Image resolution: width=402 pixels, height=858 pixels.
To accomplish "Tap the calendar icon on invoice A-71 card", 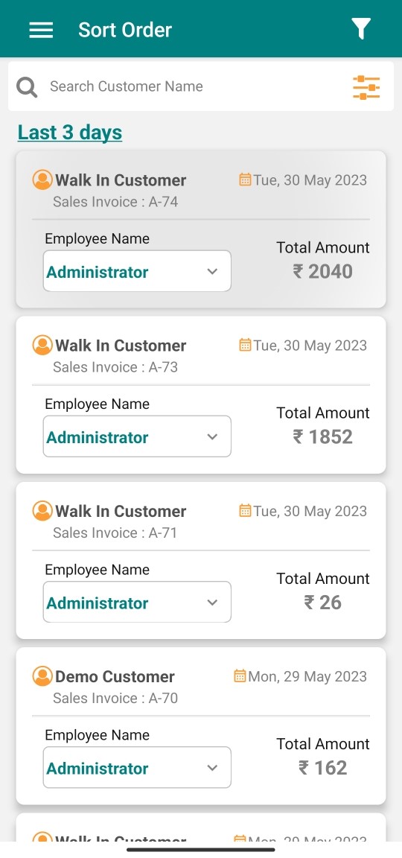I will 245,510.
